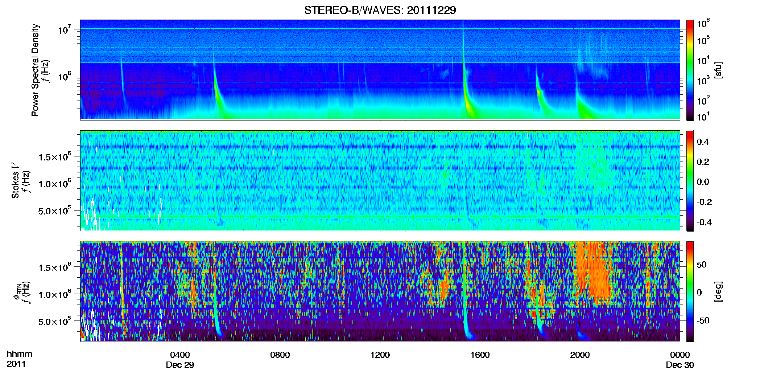Click the -0.2 label on the Stokes V color bar
Screen dimensions: 760x392
(x=704, y=202)
